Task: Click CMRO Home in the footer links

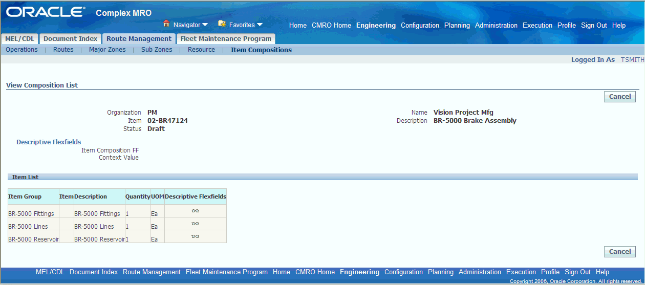Action: coord(315,272)
